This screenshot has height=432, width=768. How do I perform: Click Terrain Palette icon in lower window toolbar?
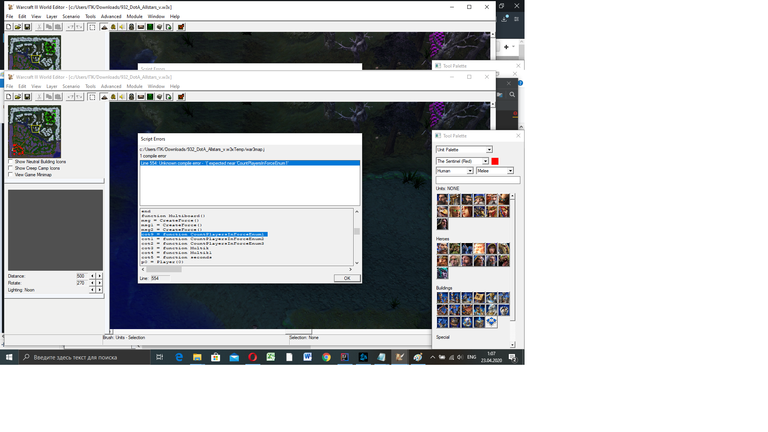coord(104,97)
